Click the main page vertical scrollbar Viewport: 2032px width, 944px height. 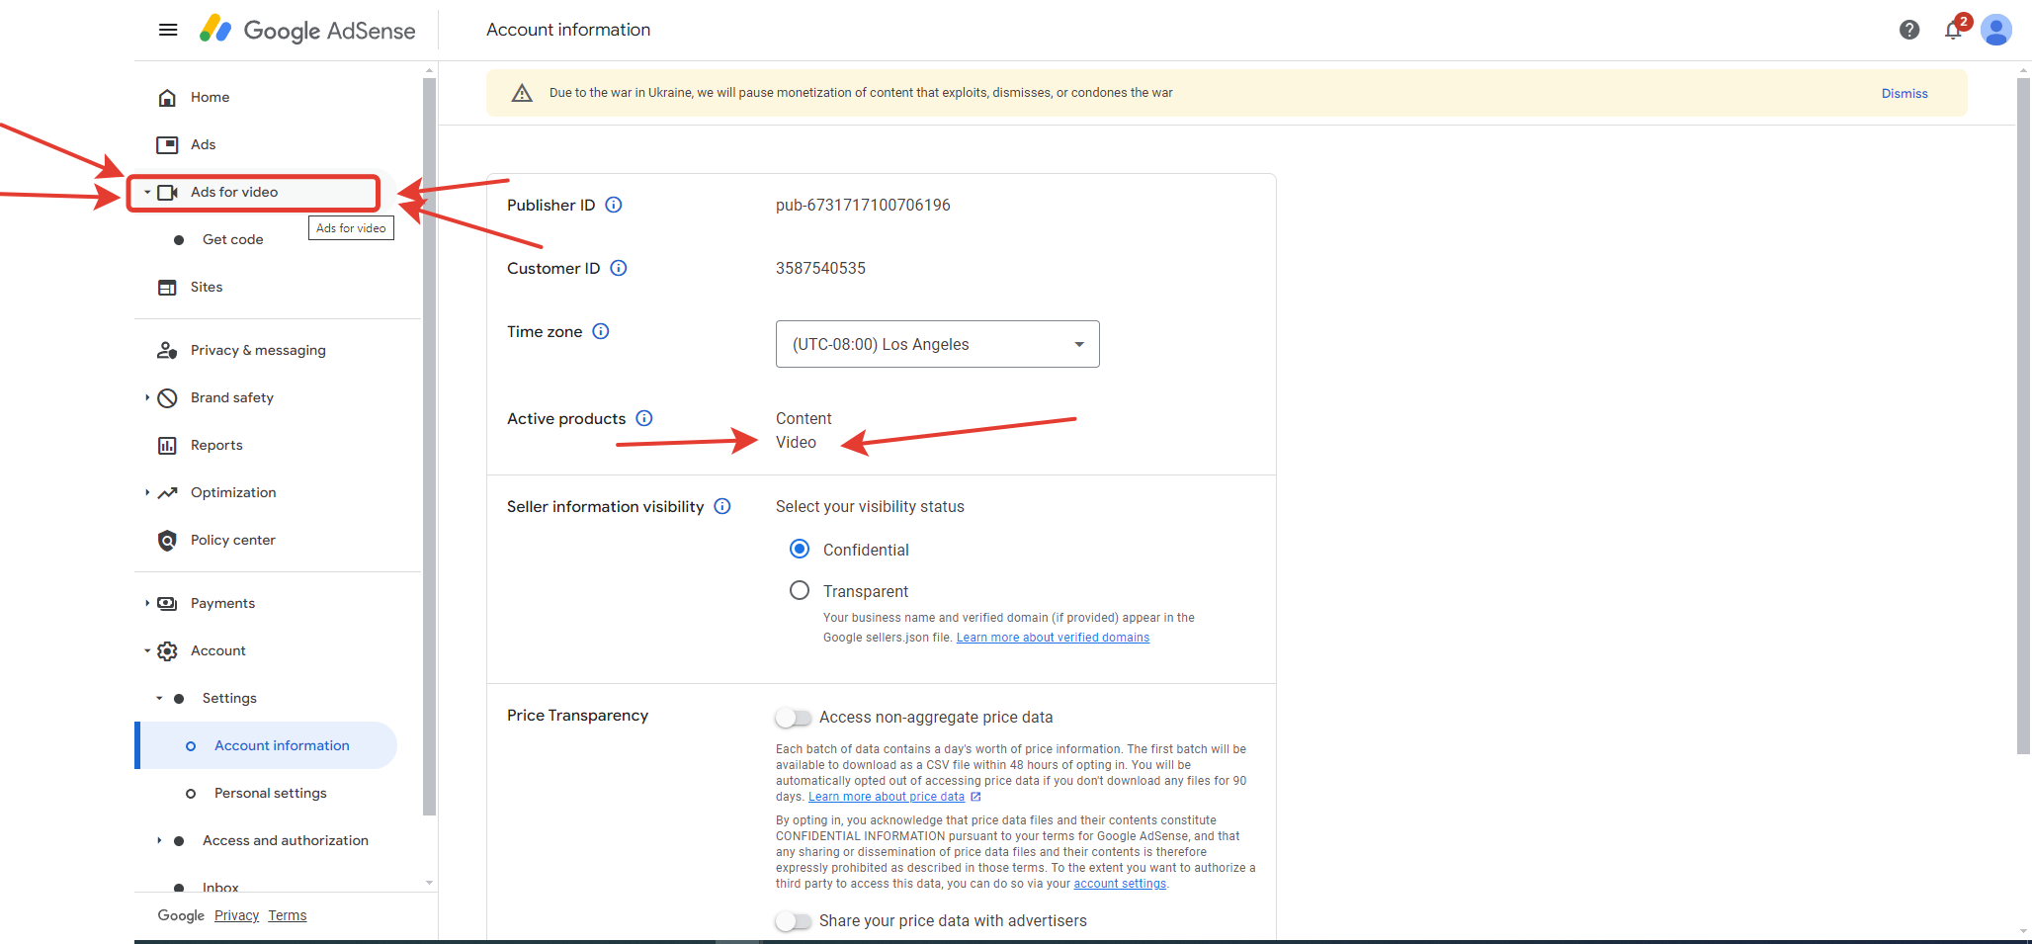point(2023,415)
